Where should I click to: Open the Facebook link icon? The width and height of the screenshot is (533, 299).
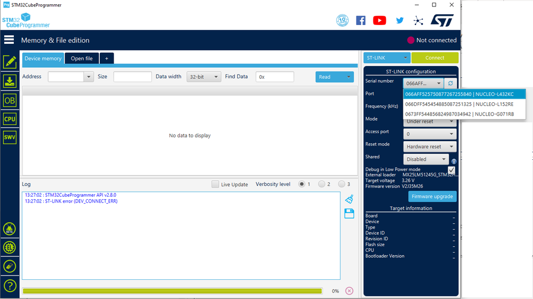pos(361,20)
